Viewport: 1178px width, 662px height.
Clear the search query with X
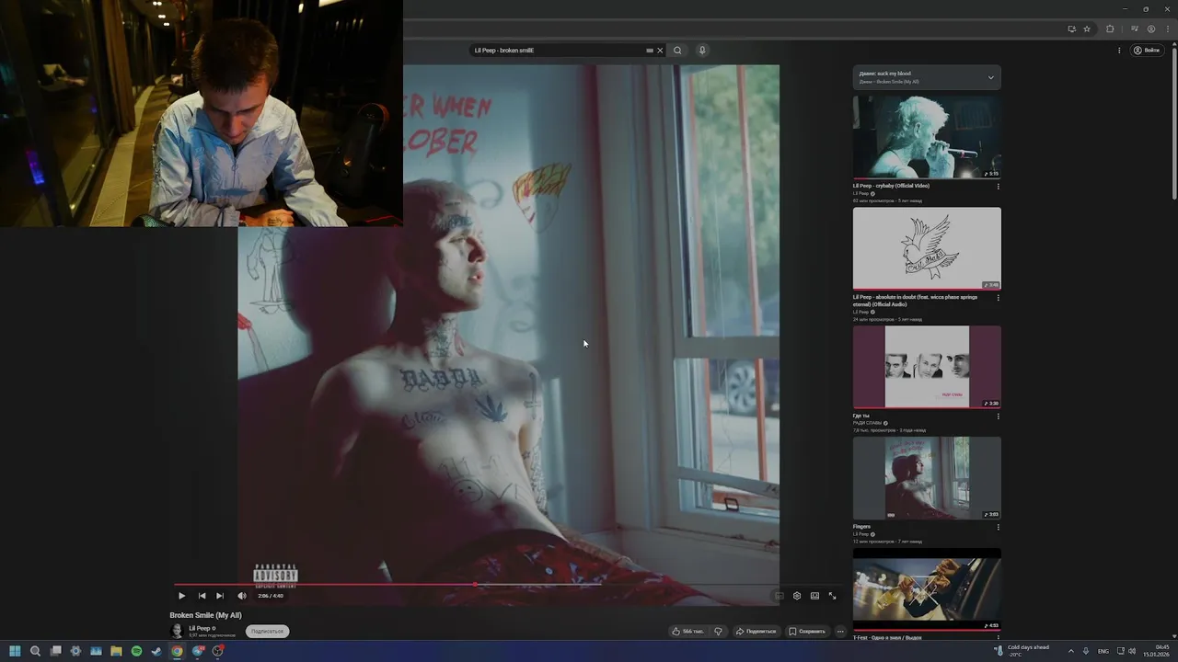pyautogui.click(x=660, y=51)
